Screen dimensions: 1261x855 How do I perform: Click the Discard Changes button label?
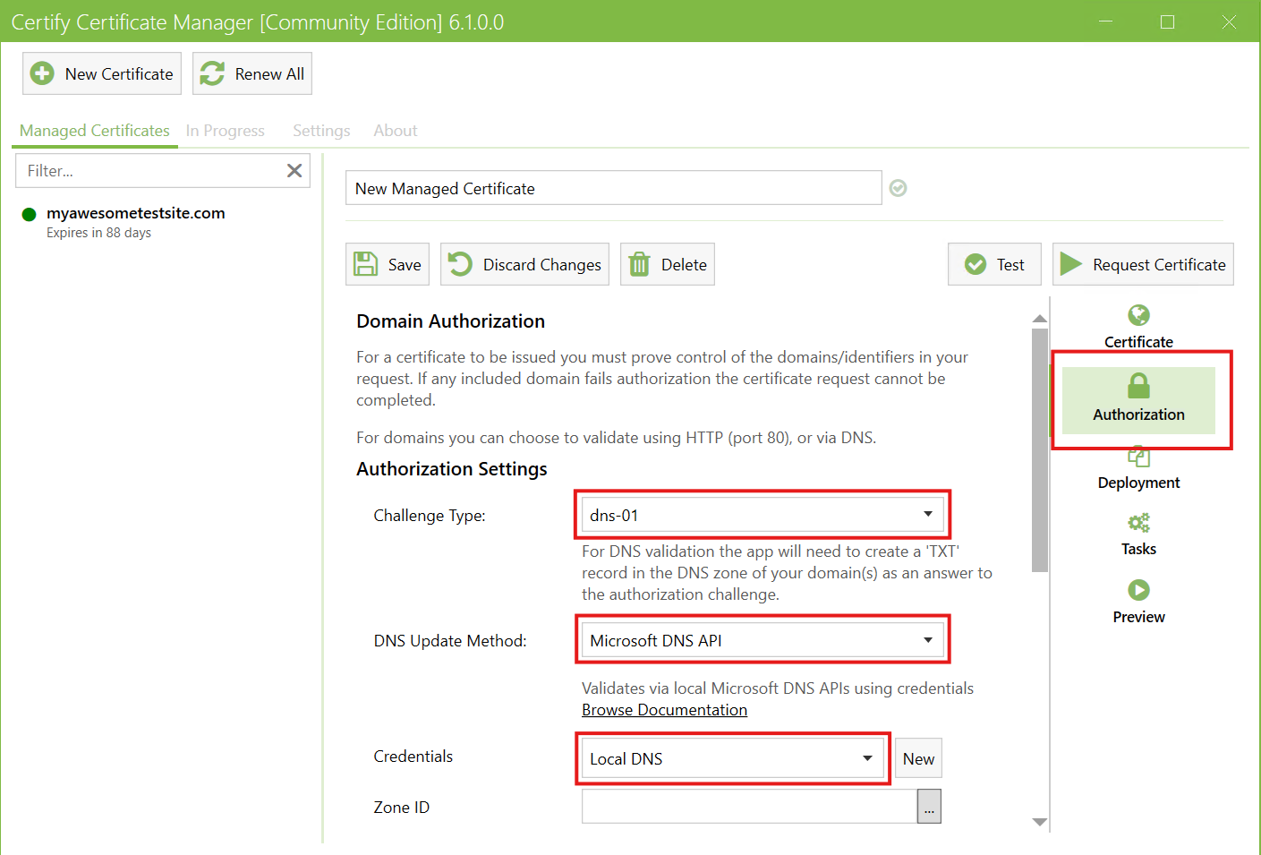542,265
